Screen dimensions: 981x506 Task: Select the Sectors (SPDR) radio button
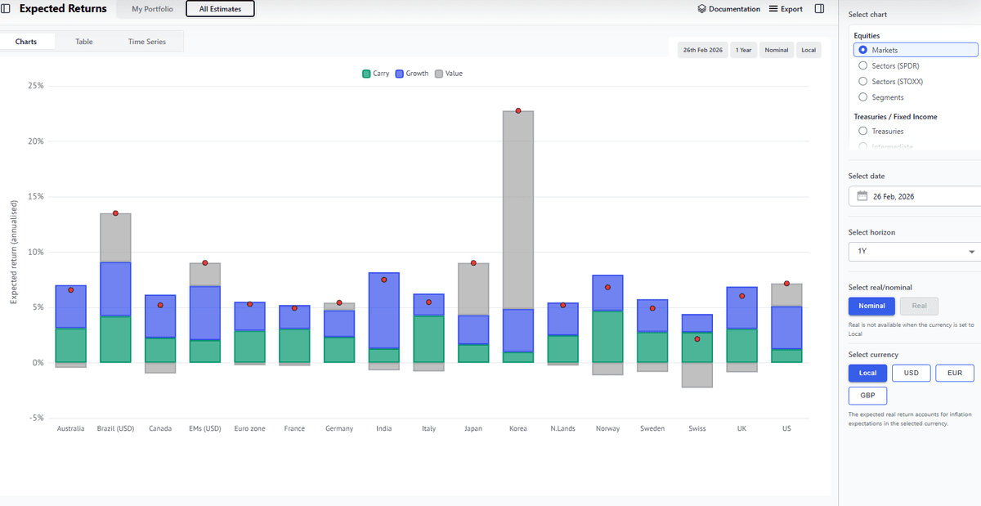[x=862, y=65]
